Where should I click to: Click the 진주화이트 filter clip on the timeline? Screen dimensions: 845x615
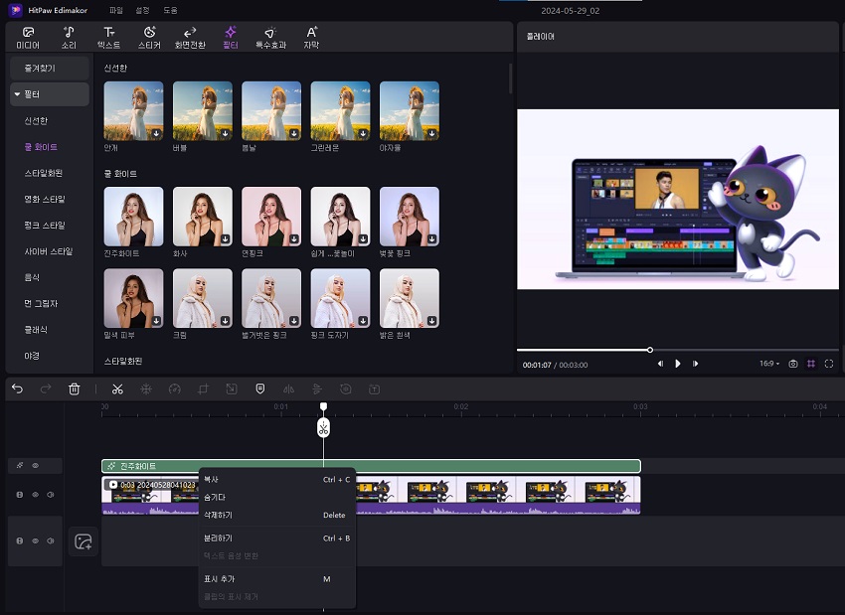tap(371, 466)
